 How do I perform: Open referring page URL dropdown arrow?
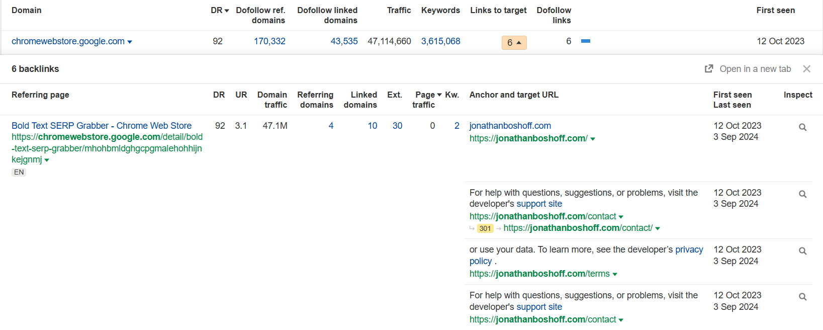(x=47, y=160)
